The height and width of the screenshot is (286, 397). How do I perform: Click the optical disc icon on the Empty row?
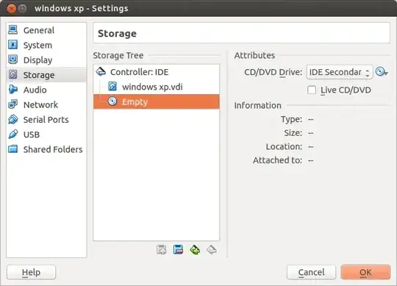112,101
